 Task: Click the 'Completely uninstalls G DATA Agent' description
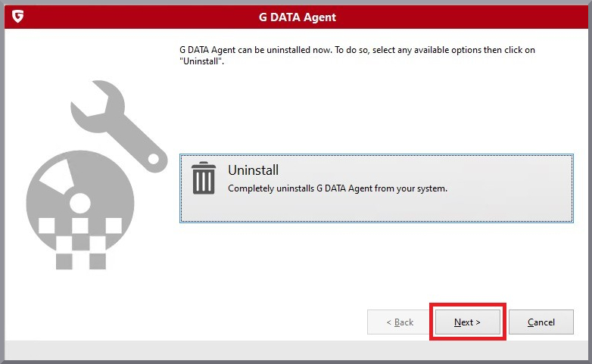point(338,188)
